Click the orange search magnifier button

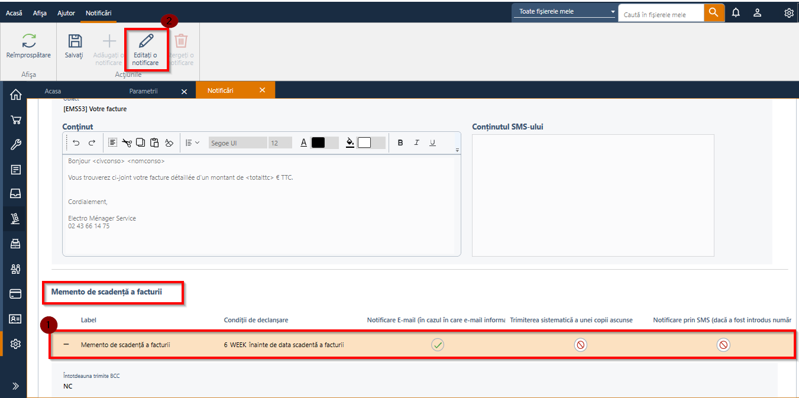[x=714, y=12]
